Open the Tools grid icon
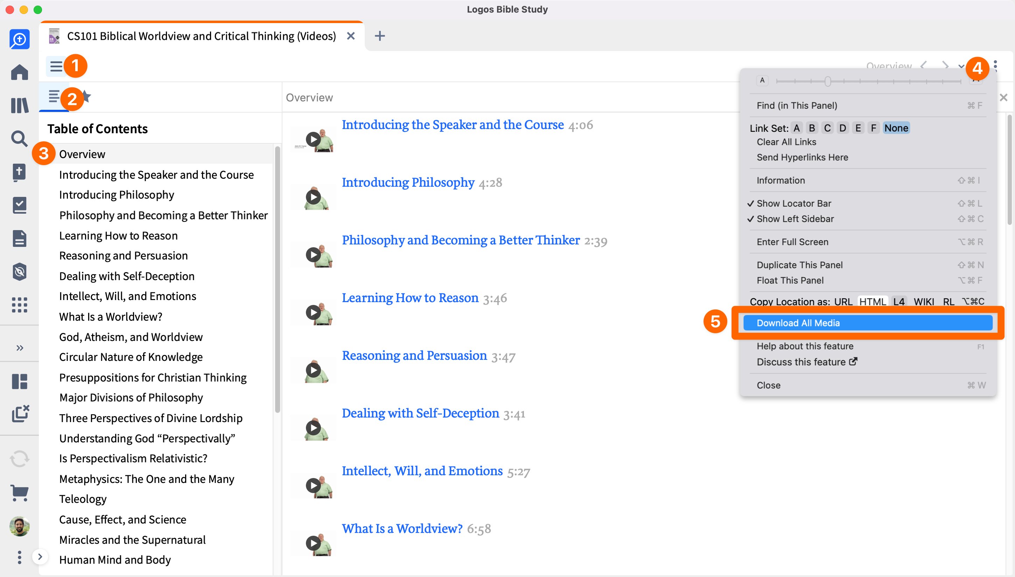 20,305
